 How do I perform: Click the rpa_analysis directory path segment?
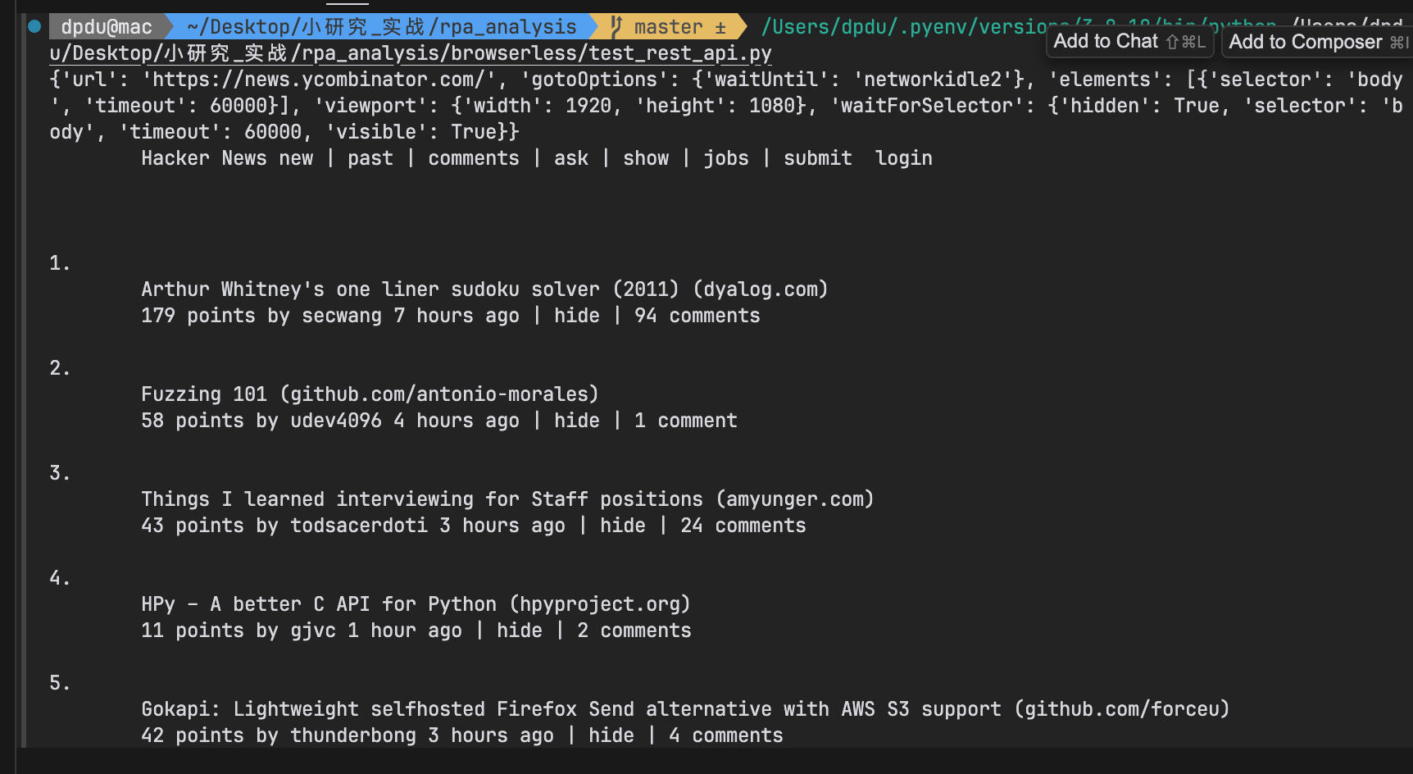pyautogui.click(x=382, y=27)
